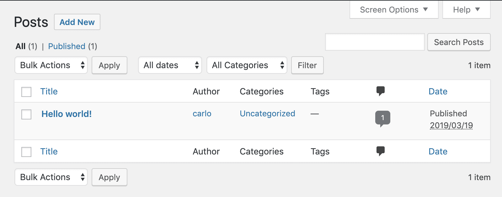Click the comments icon in bottom table header
This screenshot has width=502, height=197.
coord(381,151)
